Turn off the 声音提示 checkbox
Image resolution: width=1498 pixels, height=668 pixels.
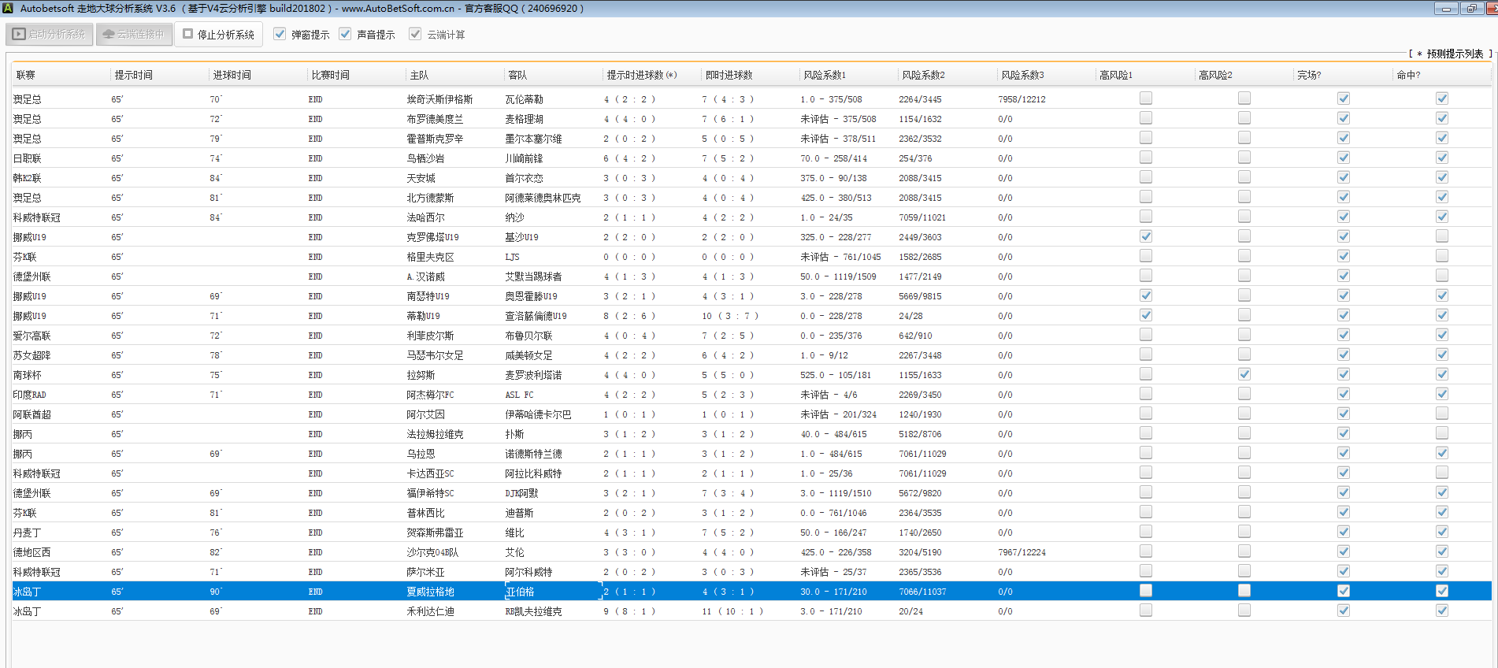coord(345,34)
